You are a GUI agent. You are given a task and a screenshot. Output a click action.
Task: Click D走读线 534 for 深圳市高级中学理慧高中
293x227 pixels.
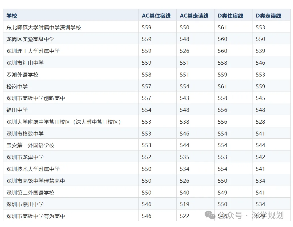coord(260,181)
